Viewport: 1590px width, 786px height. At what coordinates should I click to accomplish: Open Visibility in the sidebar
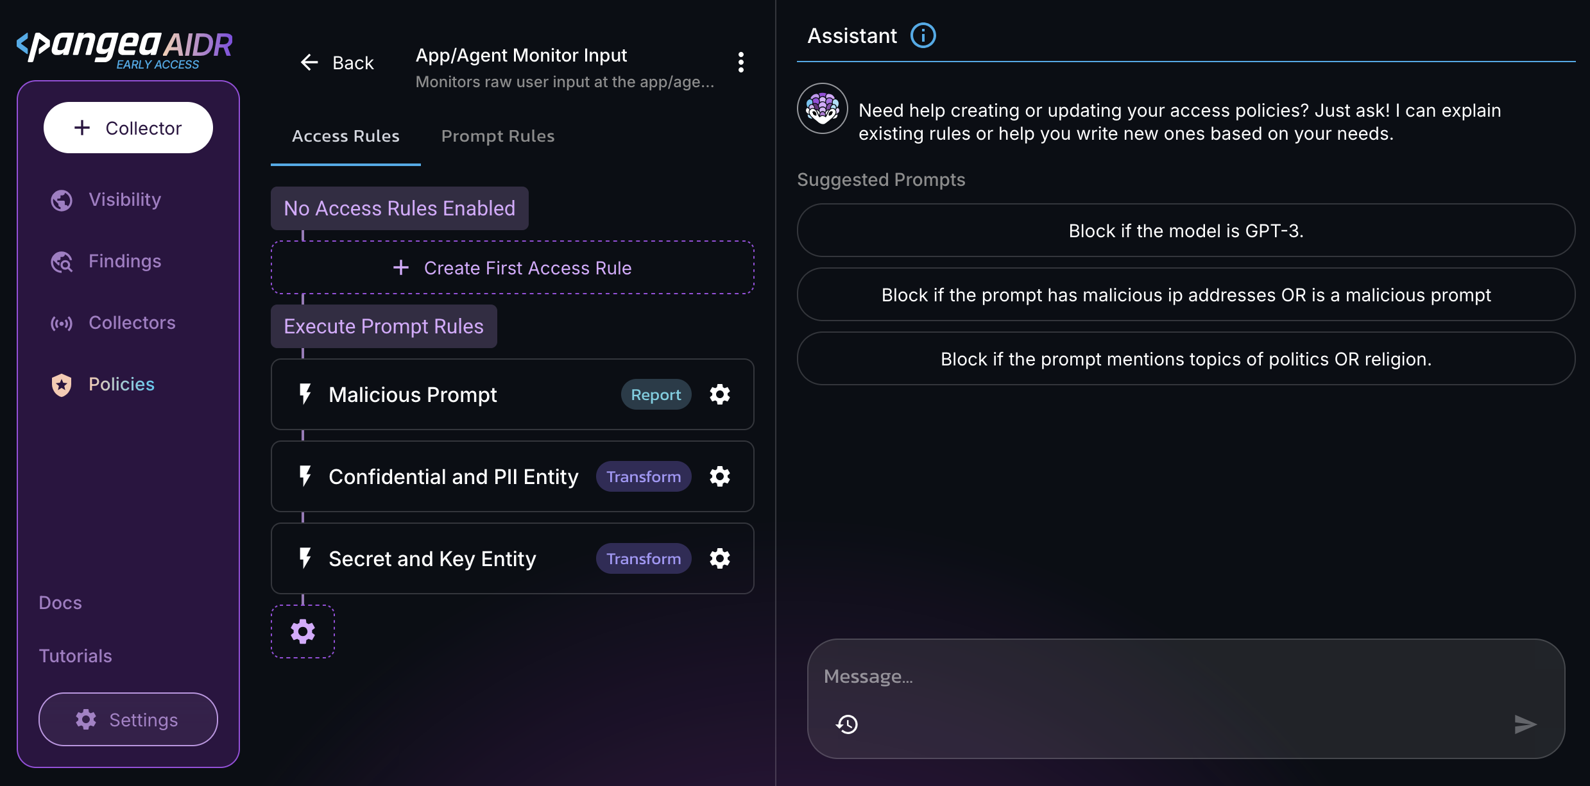point(124,199)
